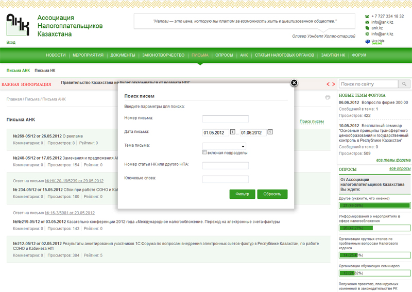Viewport: 412px width, 292px height.
Task: Click the 'Номер письма' input field
Action: 226,118
